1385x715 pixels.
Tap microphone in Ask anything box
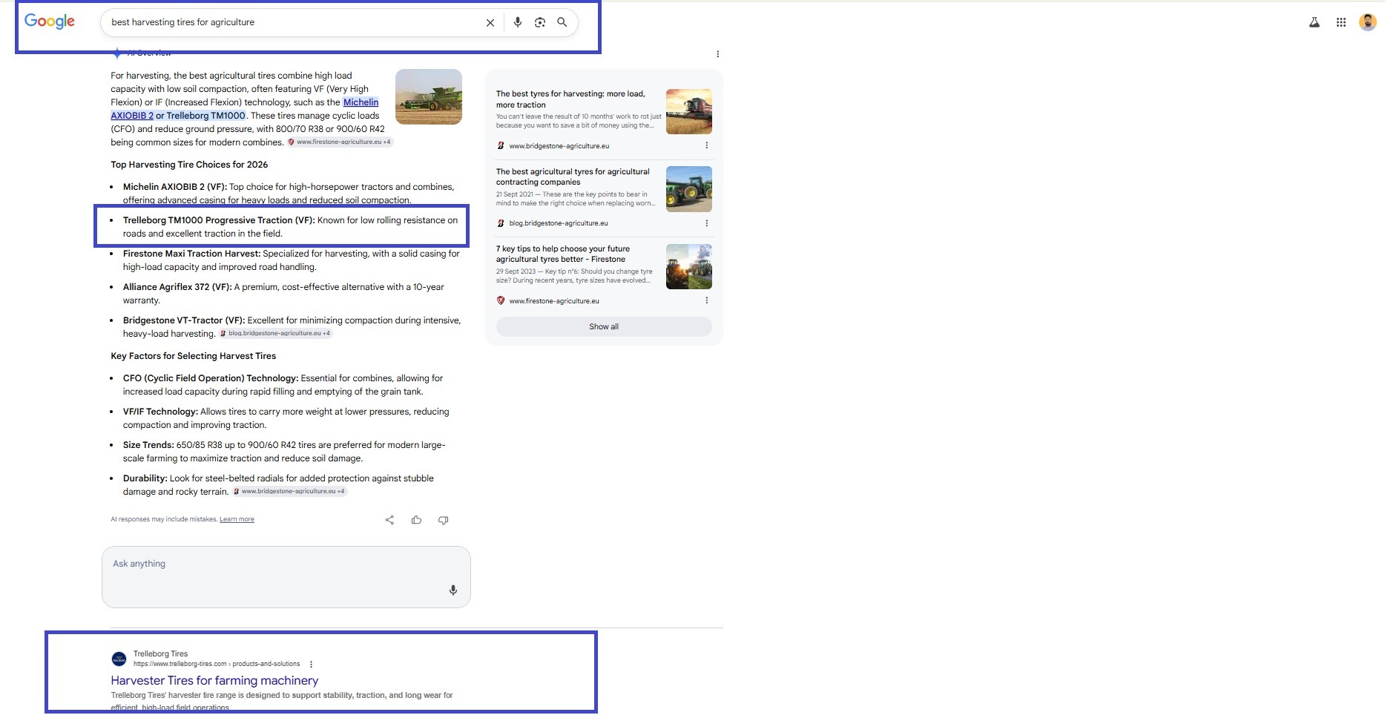coord(453,590)
